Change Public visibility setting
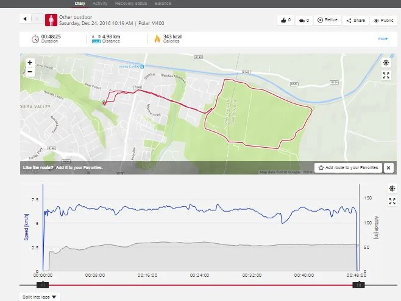401x301 pixels. click(x=383, y=21)
